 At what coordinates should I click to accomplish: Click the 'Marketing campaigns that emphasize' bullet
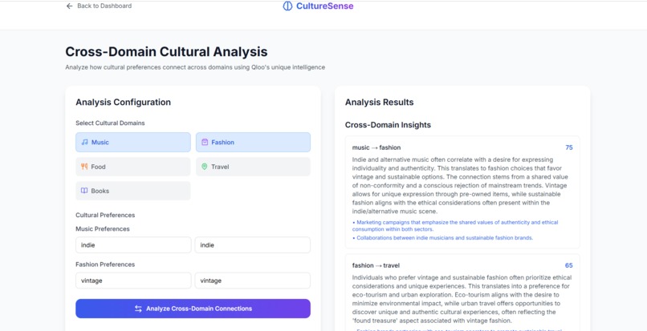pyautogui.click(x=455, y=225)
